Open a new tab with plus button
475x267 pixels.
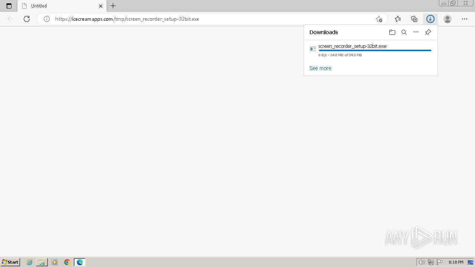click(x=113, y=6)
